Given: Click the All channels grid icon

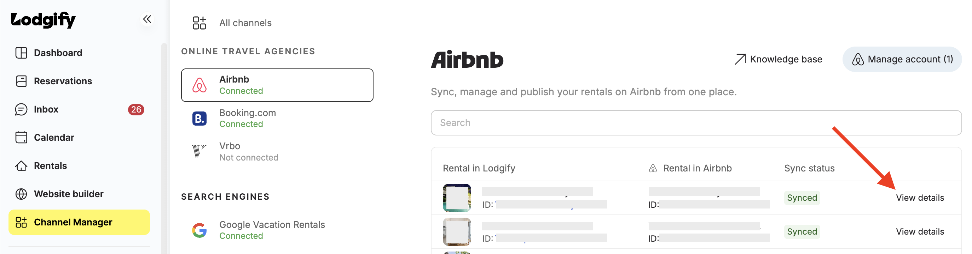Looking at the screenshot, I should [x=199, y=23].
